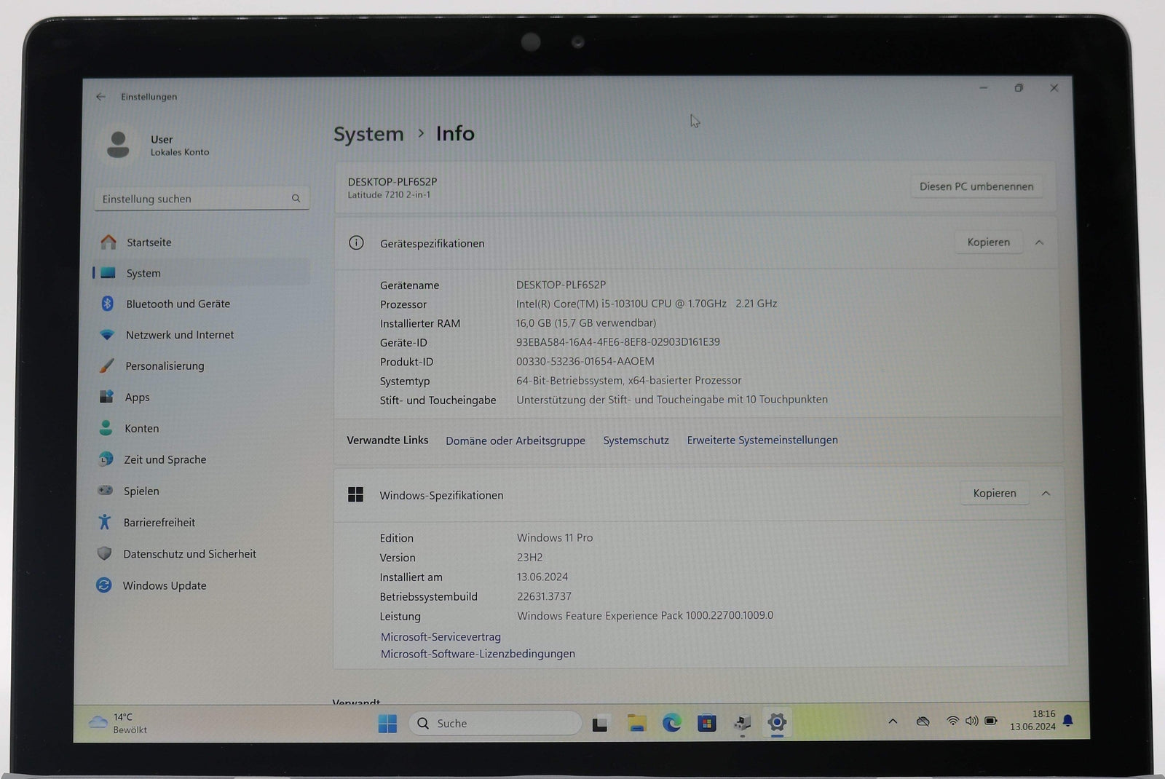Image resolution: width=1165 pixels, height=779 pixels.
Task: Open Datenschutz und Sicherheit settings
Action: 189,553
